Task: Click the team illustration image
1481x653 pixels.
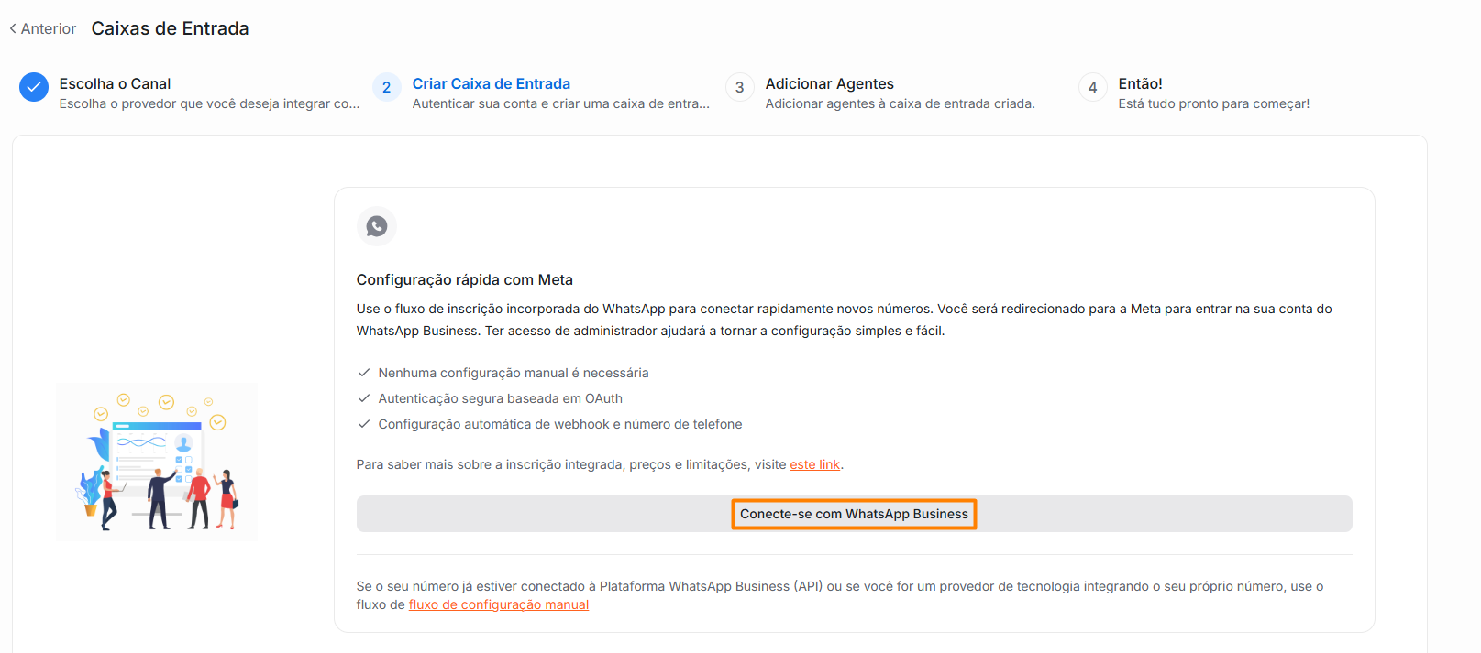Action: tap(157, 462)
